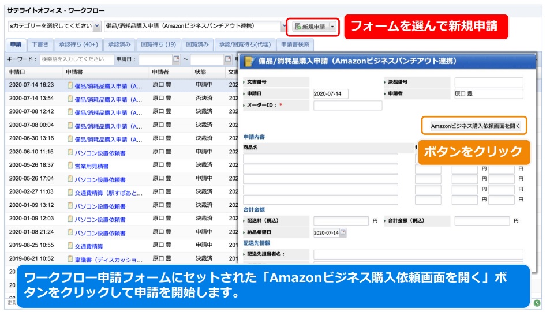550x312 pixels.
Task: Sort by the 申請書 column header
Action: (106, 72)
